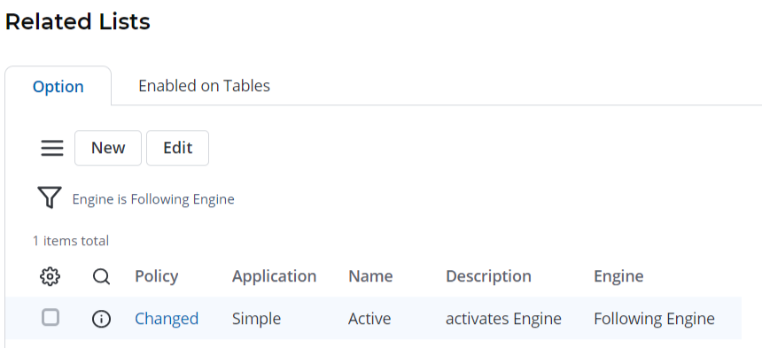Viewport: 762px width, 348px height.
Task: Sort by the Policy column header
Action: (x=157, y=276)
